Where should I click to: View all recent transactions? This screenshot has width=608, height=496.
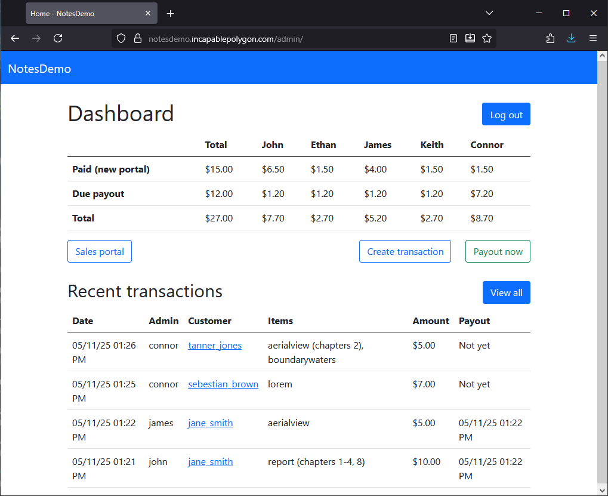506,292
